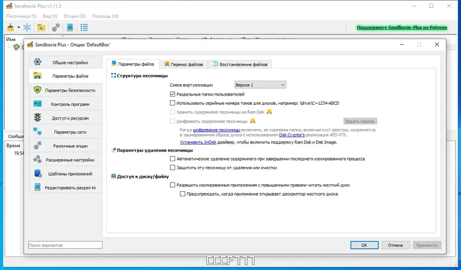Click the Применить button
461x270 pixels.
coord(427,245)
